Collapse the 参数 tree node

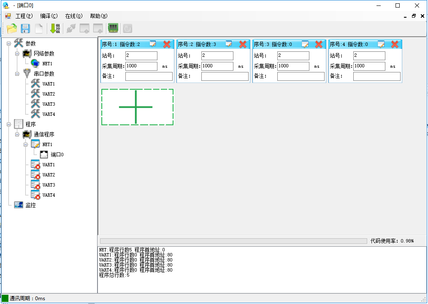pyautogui.click(x=9, y=43)
